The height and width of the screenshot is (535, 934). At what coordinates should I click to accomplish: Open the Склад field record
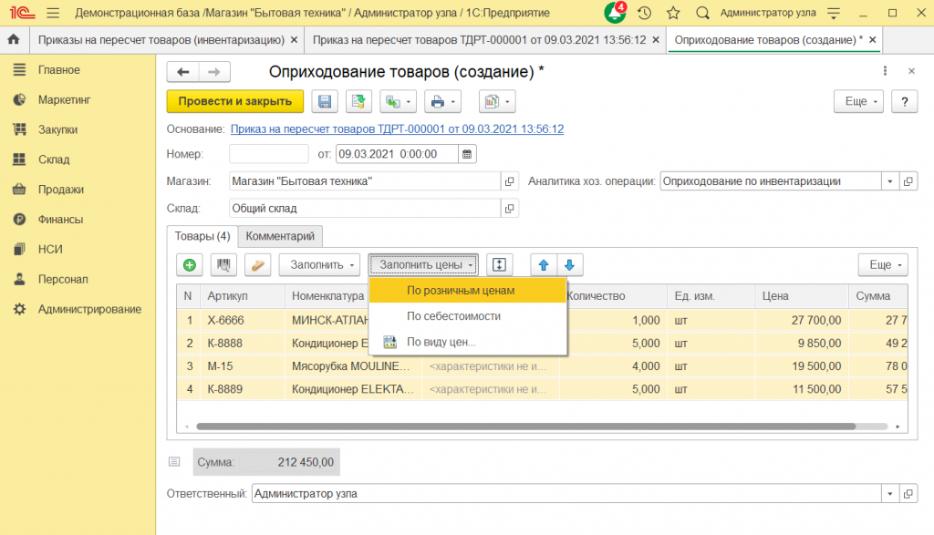tap(509, 209)
